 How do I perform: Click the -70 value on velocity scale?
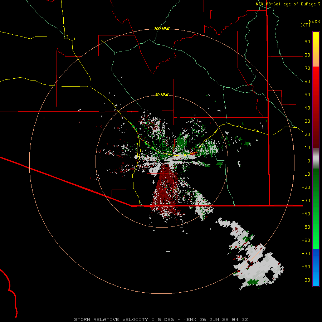point(306,254)
